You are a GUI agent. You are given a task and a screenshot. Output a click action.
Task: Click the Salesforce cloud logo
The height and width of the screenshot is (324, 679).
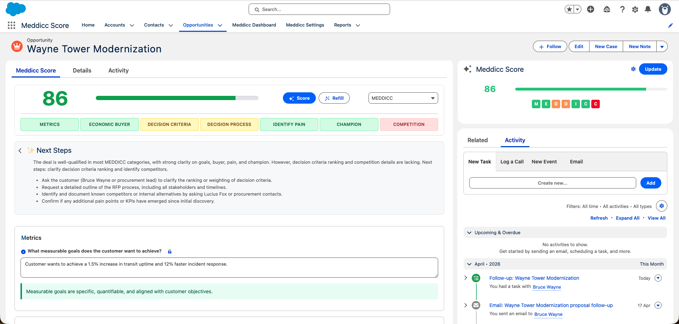16,9
